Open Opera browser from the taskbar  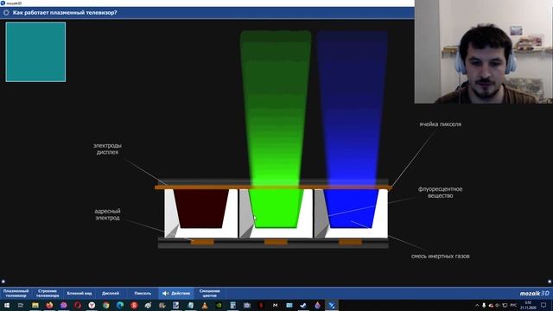click(78, 305)
